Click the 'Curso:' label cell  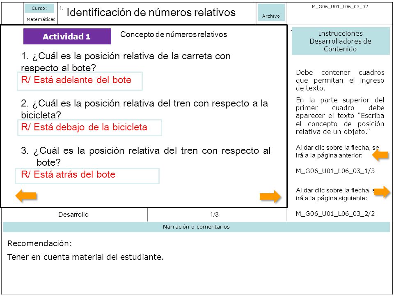pos(39,8)
